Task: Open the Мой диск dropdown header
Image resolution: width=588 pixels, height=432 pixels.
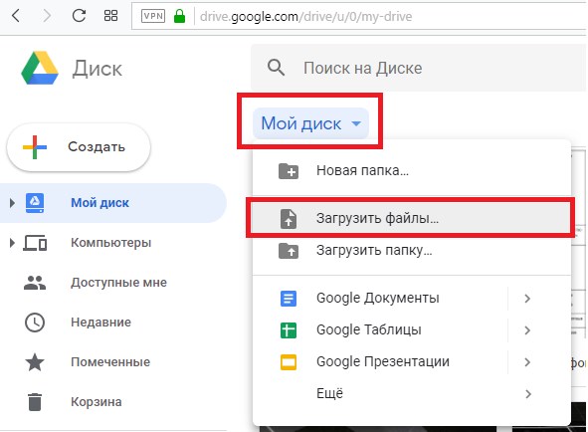Action: tap(310, 123)
